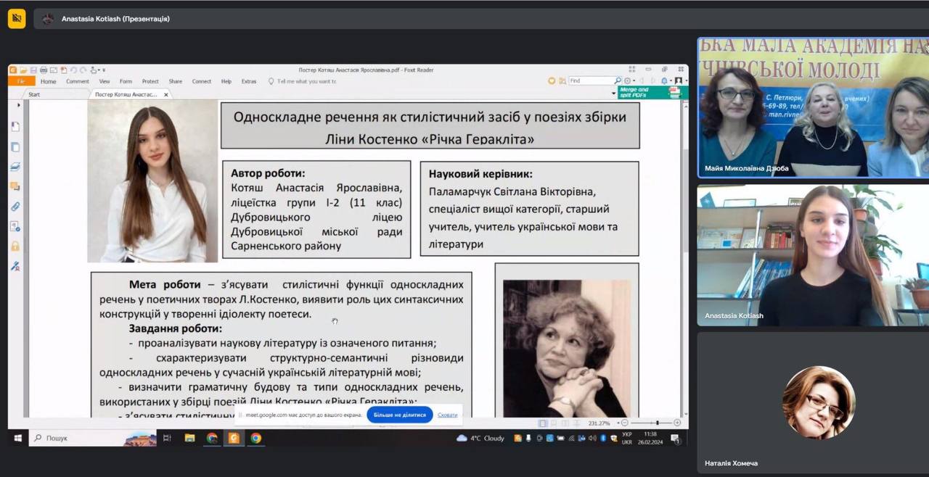Open the View ribbon tab
929x477 pixels.
pos(105,81)
